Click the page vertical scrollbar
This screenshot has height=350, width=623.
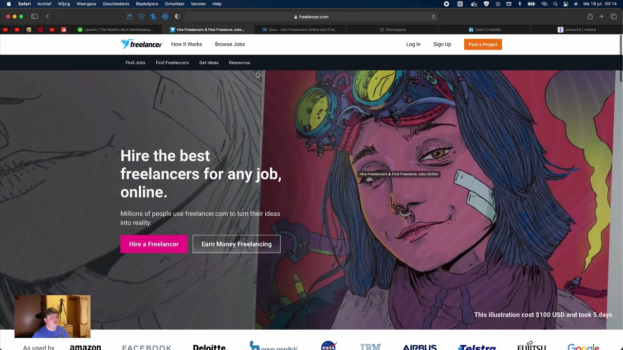621,58
